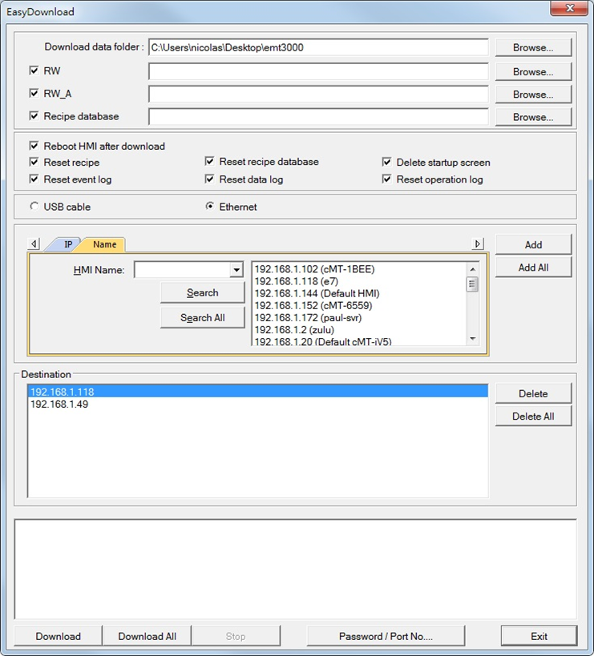Screen dimensions: 594x656
Task: Select destination 192.168.1.118
Action: (258, 392)
